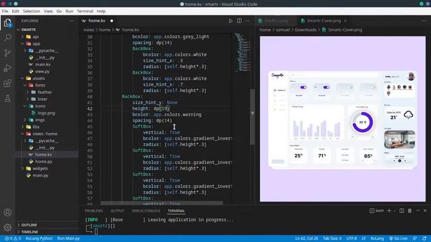Click the editor vertical scrollbar
431x242 pixels.
(253, 116)
